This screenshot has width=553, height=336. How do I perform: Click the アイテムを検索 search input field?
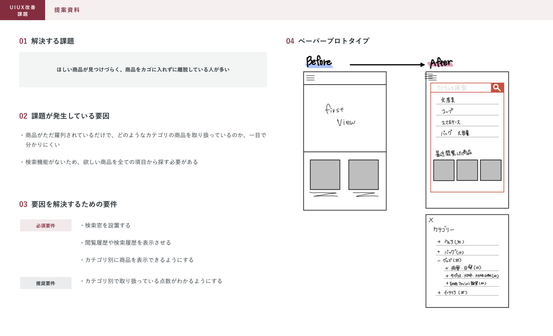[x=461, y=88]
